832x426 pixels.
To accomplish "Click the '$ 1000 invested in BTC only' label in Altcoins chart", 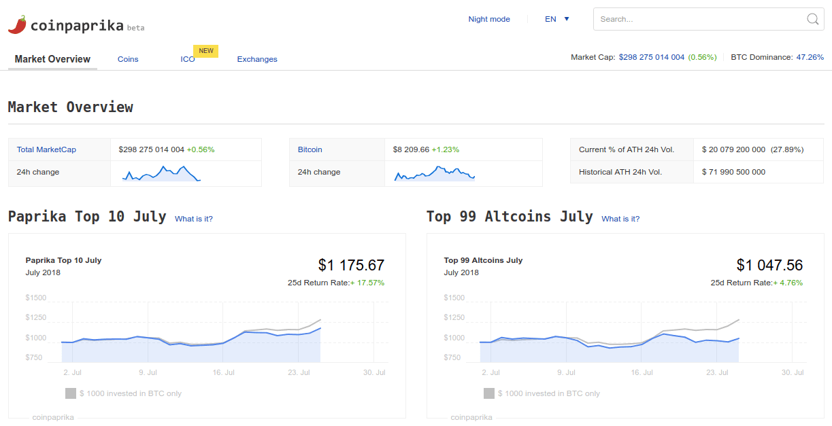I will [549, 393].
